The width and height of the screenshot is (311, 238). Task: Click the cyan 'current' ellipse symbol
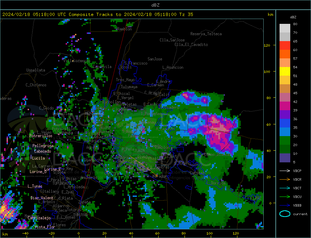click(x=285, y=214)
